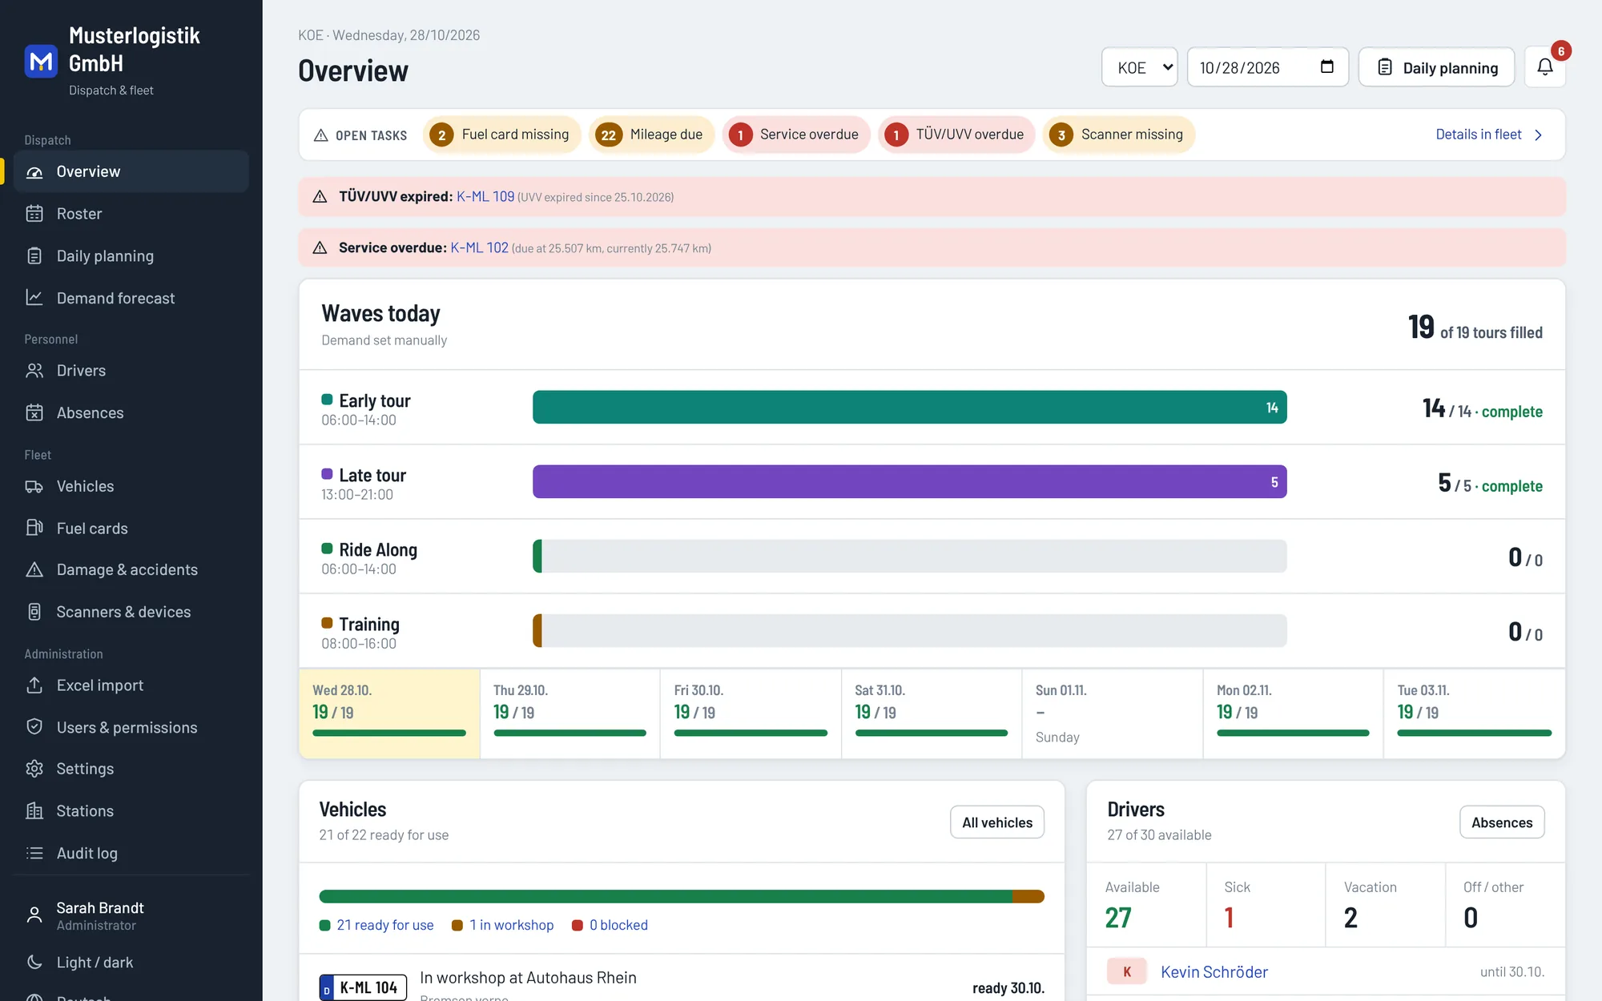Click the Overview gauge icon in sidebar

coord(34,171)
